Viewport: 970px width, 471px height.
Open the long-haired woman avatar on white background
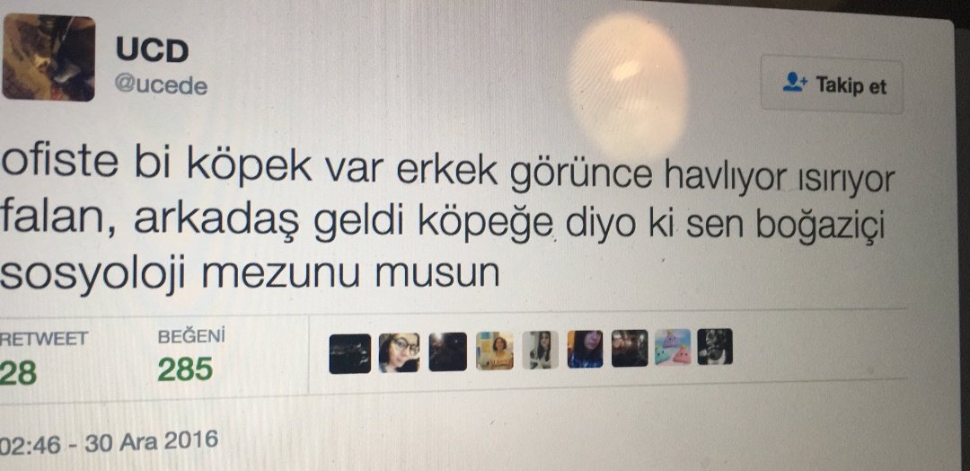click(541, 350)
